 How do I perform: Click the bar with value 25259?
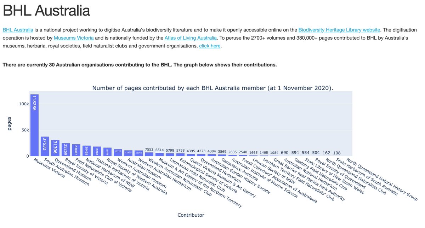[66, 150]
